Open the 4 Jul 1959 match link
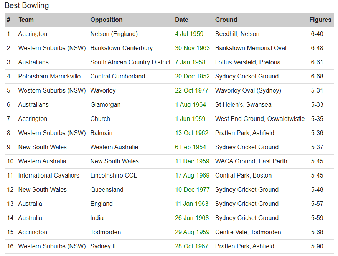This screenshot has height=256, width=338. (x=189, y=34)
